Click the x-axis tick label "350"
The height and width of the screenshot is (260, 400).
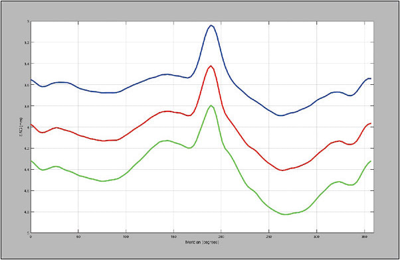[x=364, y=237]
